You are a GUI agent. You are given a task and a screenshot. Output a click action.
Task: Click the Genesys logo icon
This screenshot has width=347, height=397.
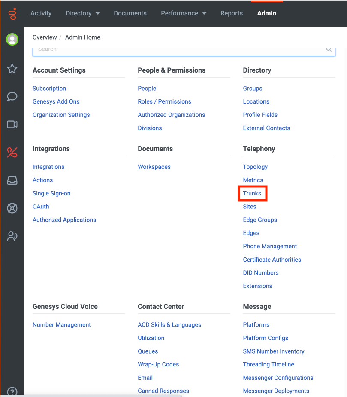pos(12,13)
